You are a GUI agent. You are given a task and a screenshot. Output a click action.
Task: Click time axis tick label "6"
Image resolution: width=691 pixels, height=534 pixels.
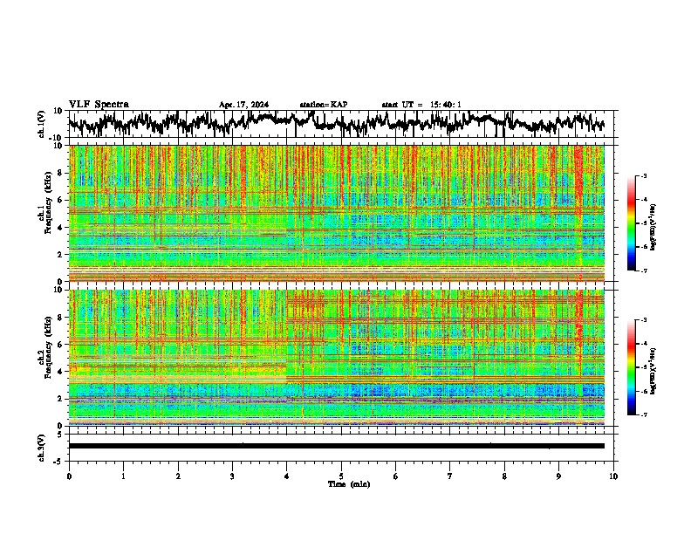point(396,476)
